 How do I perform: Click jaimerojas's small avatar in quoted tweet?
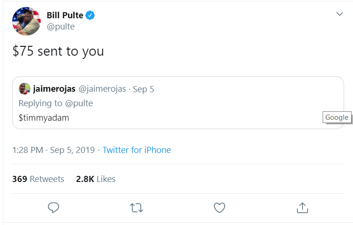tap(25, 89)
